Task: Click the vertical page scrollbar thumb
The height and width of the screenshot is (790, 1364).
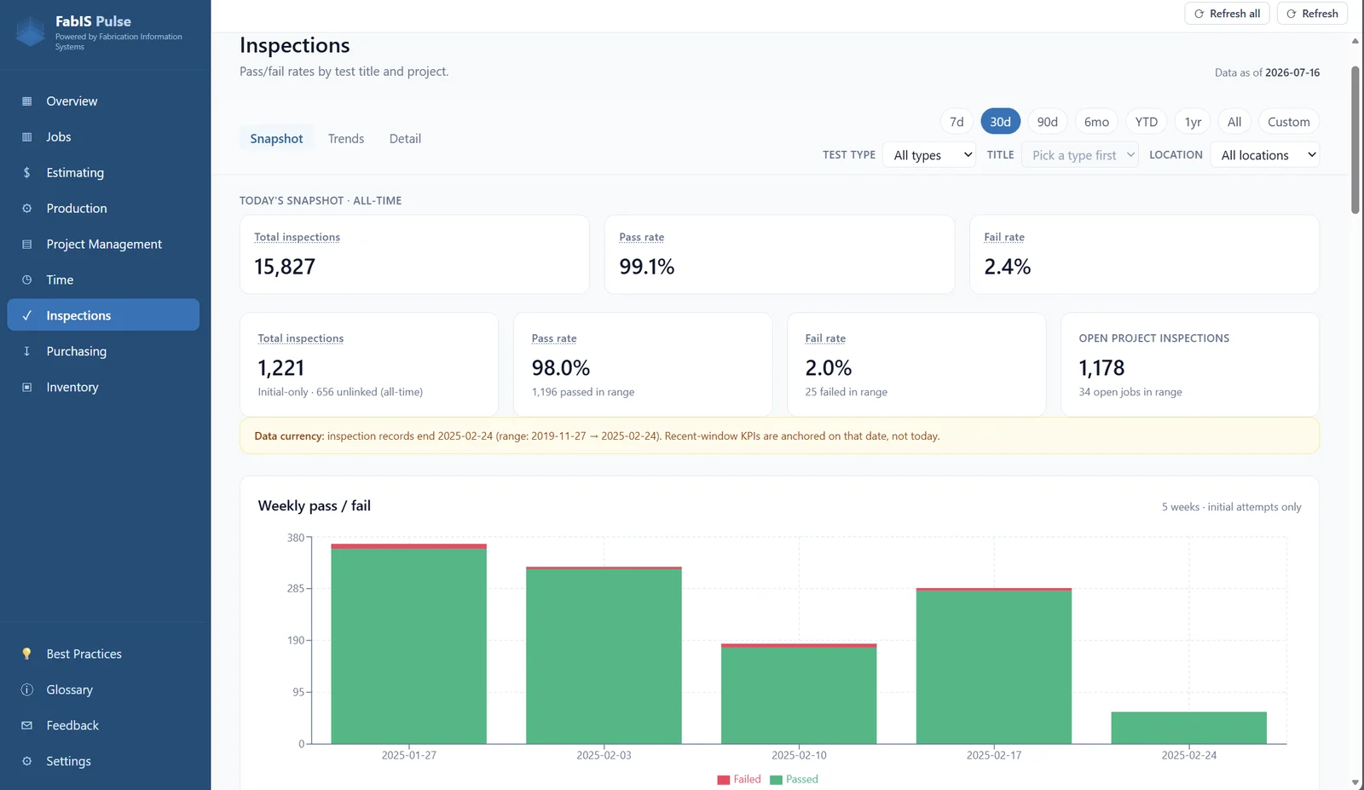Action: [1355, 140]
